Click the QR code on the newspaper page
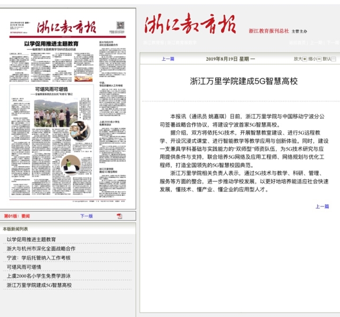340x317 pixels. click(x=121, y=26)
